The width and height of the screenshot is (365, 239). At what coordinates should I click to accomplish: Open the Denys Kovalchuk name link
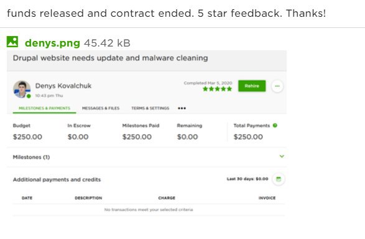63,86
